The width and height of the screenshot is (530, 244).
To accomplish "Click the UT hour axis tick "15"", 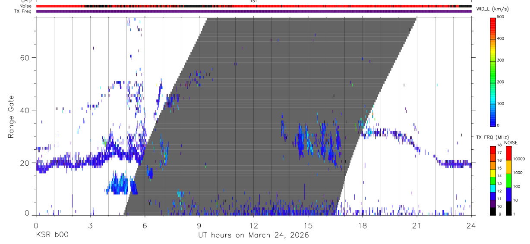I will click(x=308, y=225).
